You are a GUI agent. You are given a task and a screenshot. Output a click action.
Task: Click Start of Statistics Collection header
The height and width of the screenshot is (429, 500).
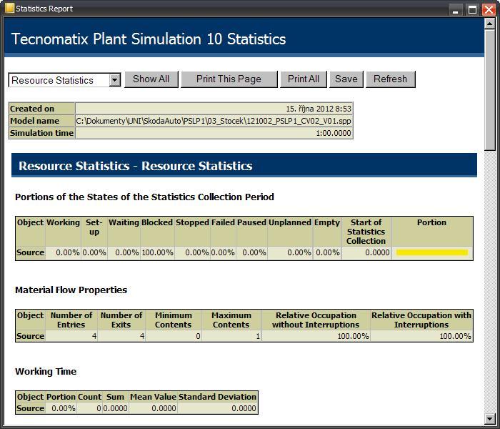click(366, 232)
